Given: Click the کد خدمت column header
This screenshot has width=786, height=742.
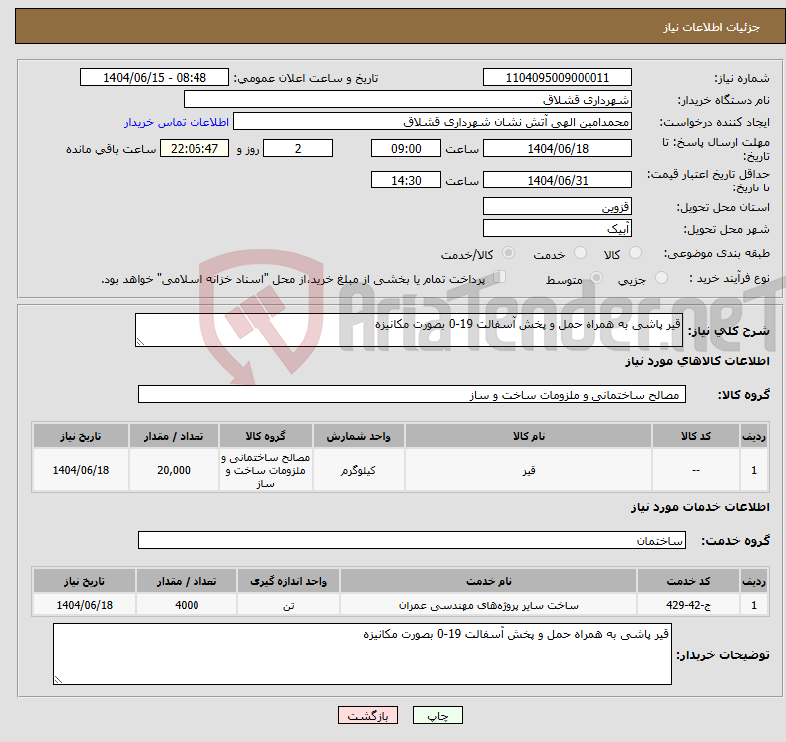Looking at the screenshot, I should click(689, 581).
